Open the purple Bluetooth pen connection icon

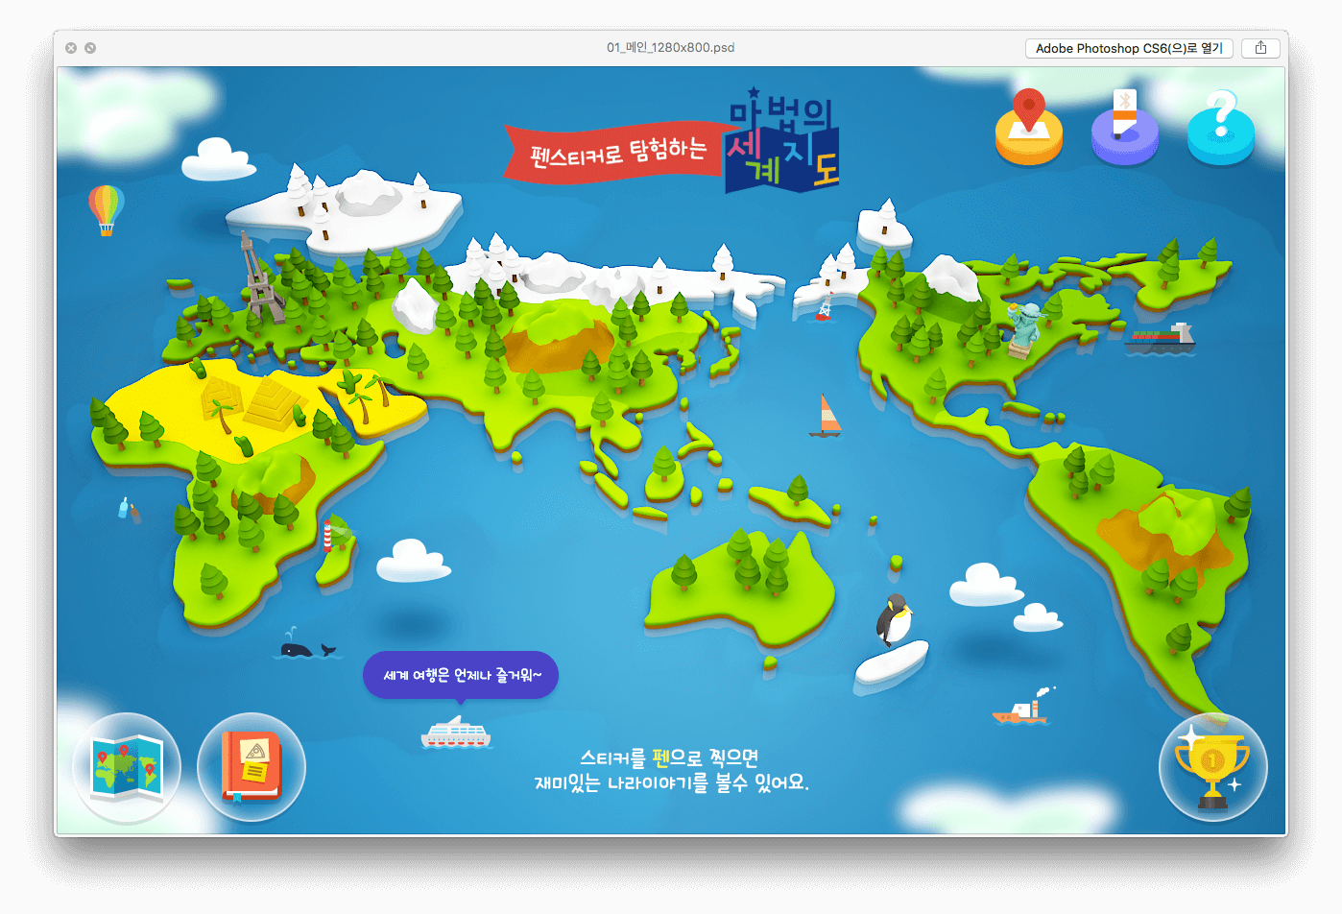pyautogui.click(x=1124, y=128)
